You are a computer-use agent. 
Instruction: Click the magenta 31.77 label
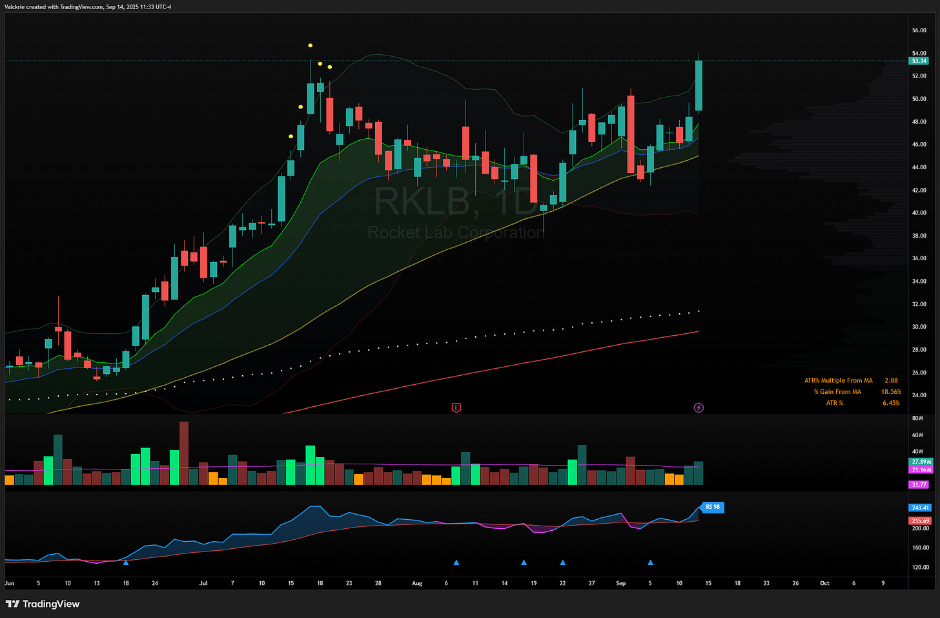pyautogui.click(x=919, y=484)
